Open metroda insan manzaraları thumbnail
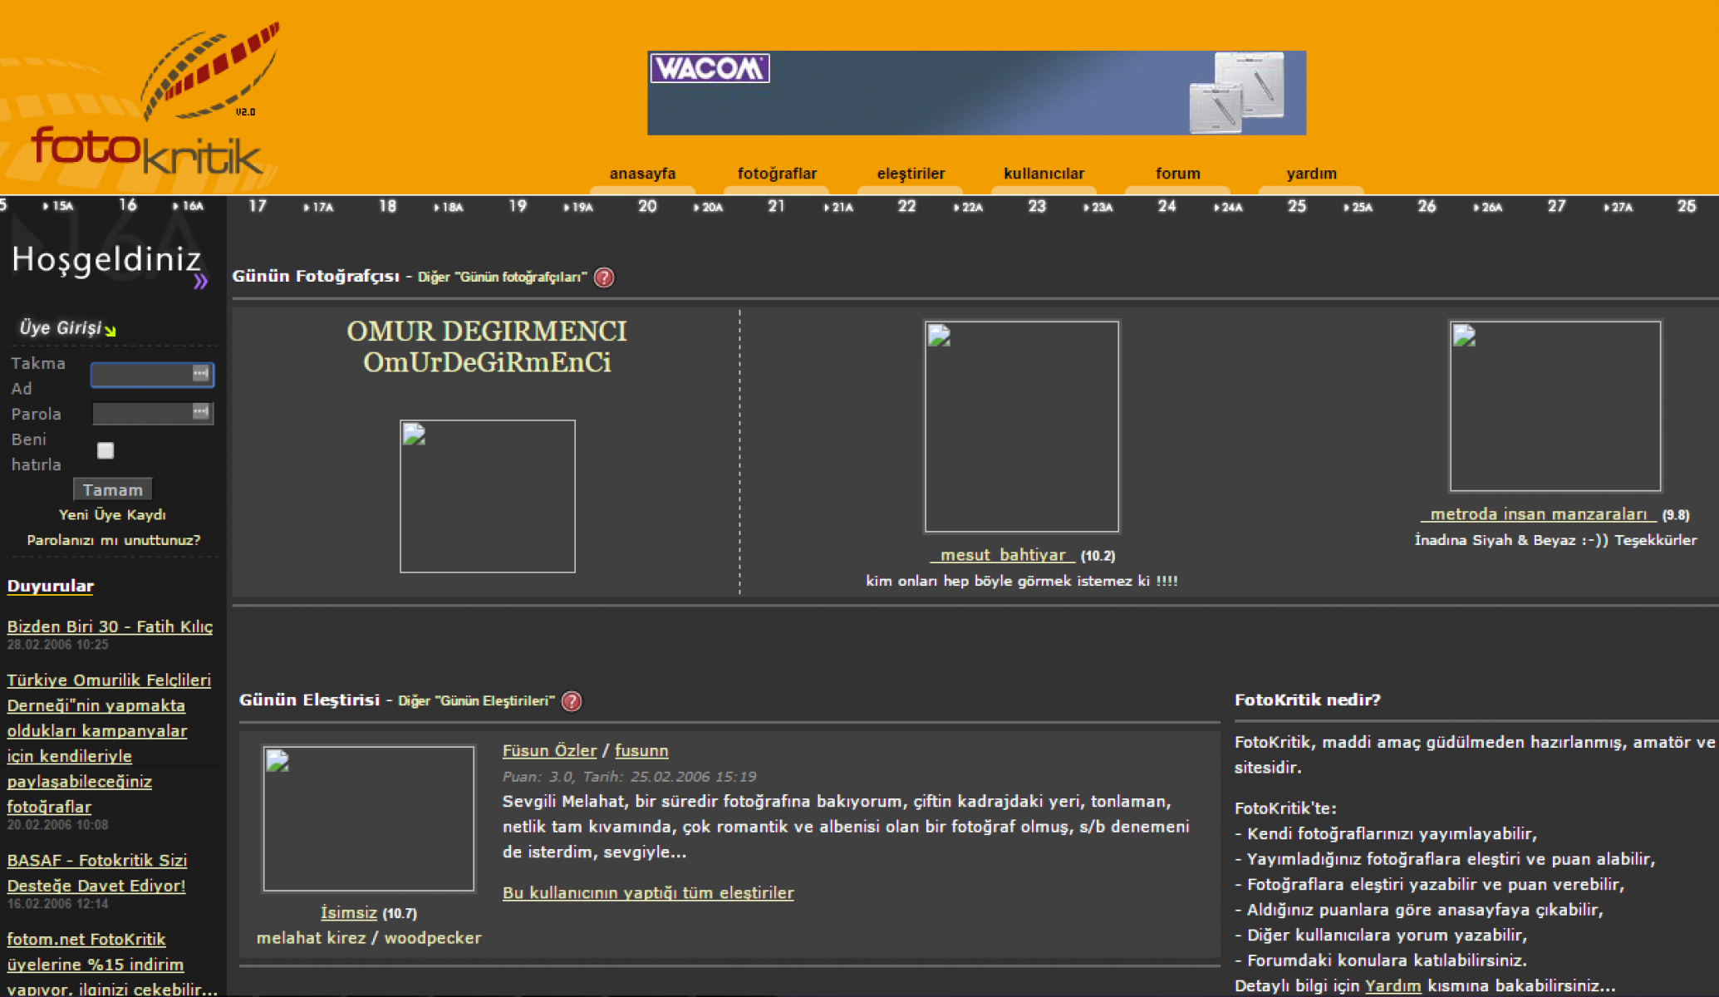The image size is (1719, 997). click(1554, 406)
